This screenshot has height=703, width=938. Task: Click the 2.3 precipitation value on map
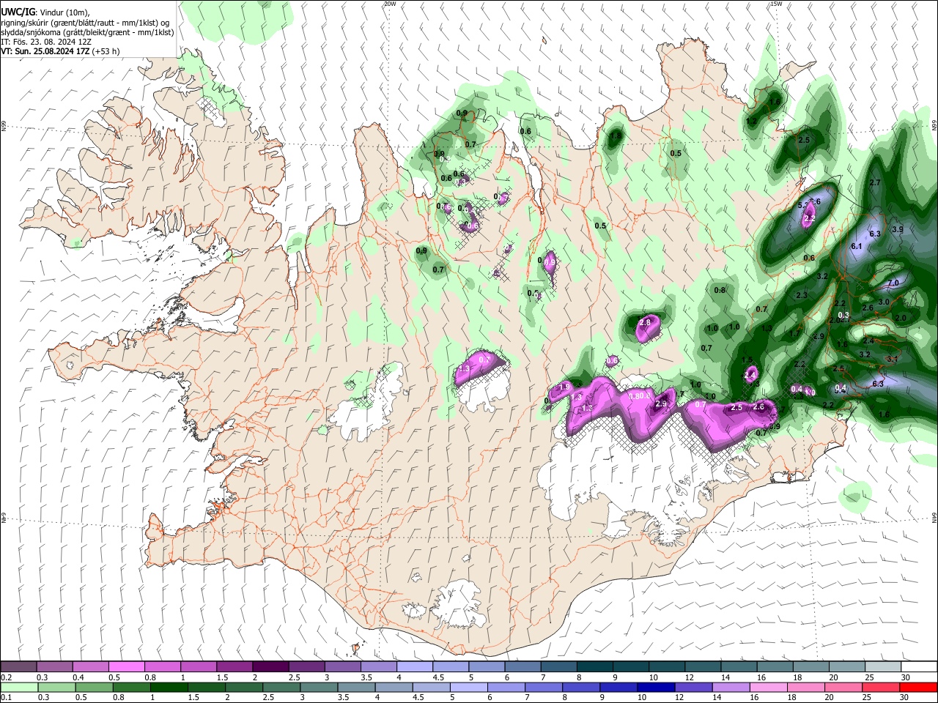[x=802, y=295]
